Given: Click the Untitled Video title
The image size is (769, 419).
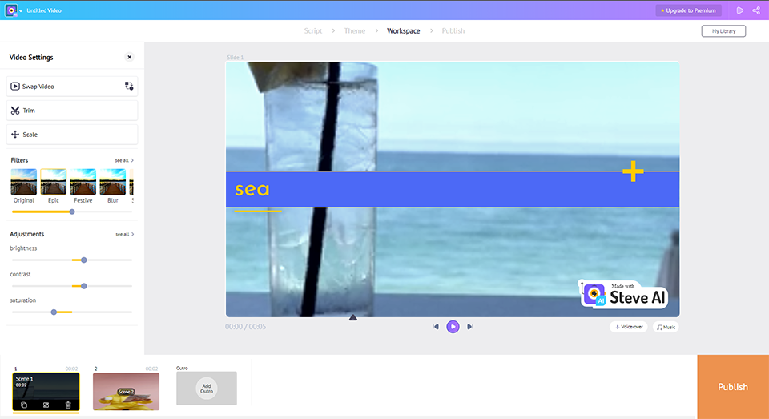Looking at the screenshot, I should tap(43, 10).
